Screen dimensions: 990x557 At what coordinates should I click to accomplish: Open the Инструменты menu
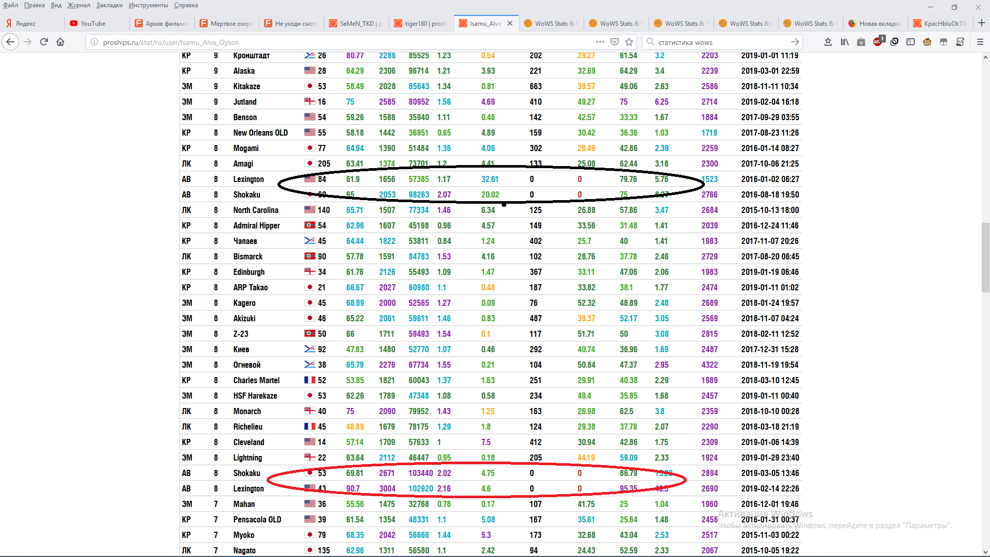tap(148, 5)
